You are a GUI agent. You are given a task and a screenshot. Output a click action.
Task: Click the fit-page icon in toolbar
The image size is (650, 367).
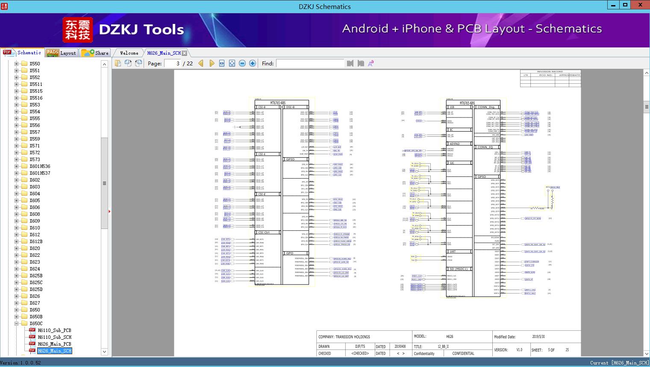(x=232, y=63)
